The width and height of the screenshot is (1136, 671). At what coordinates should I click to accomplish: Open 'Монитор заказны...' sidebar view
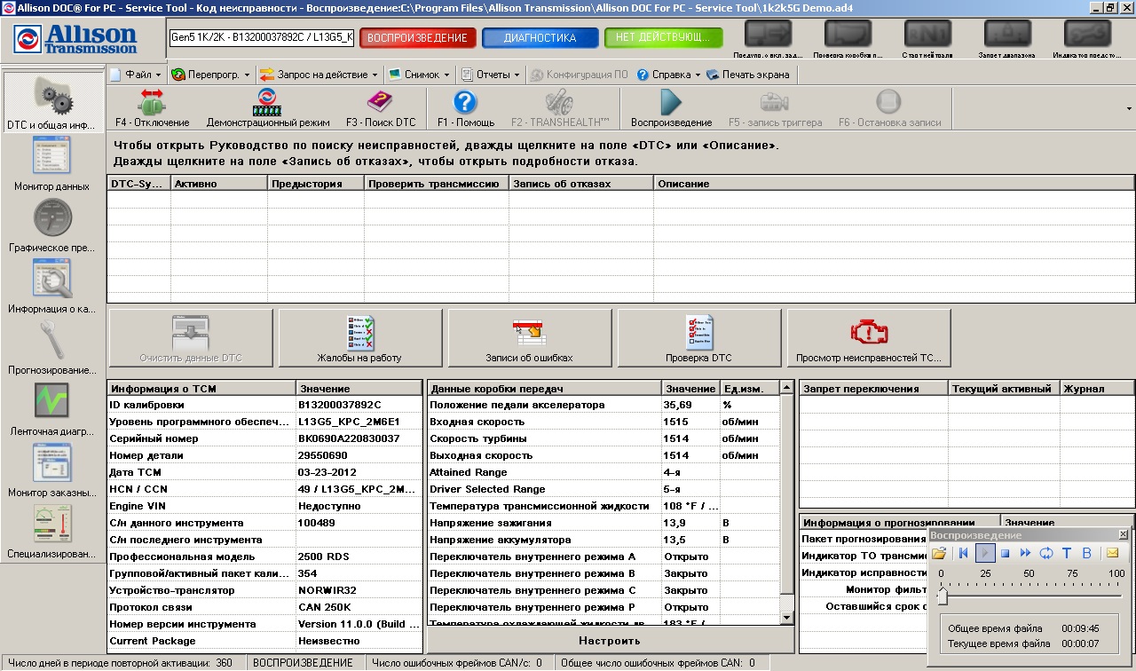[51, 471]
